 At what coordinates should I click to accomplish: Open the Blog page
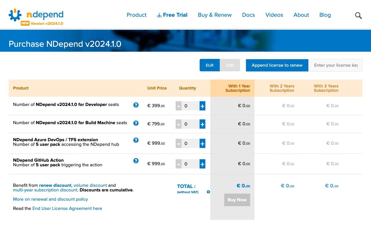(x=325, y=15)
